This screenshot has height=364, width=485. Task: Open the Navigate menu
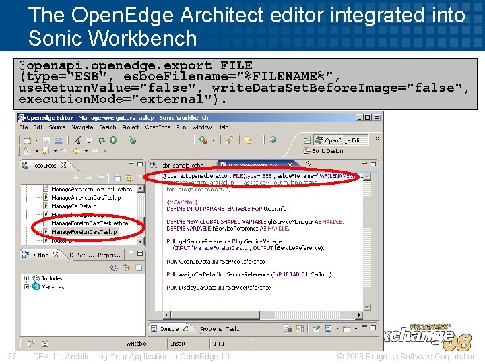click(82, 127)
